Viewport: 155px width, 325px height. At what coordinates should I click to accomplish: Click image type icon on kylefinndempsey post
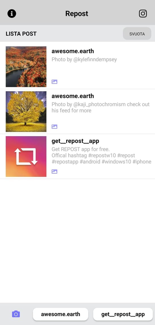(55, 82)
